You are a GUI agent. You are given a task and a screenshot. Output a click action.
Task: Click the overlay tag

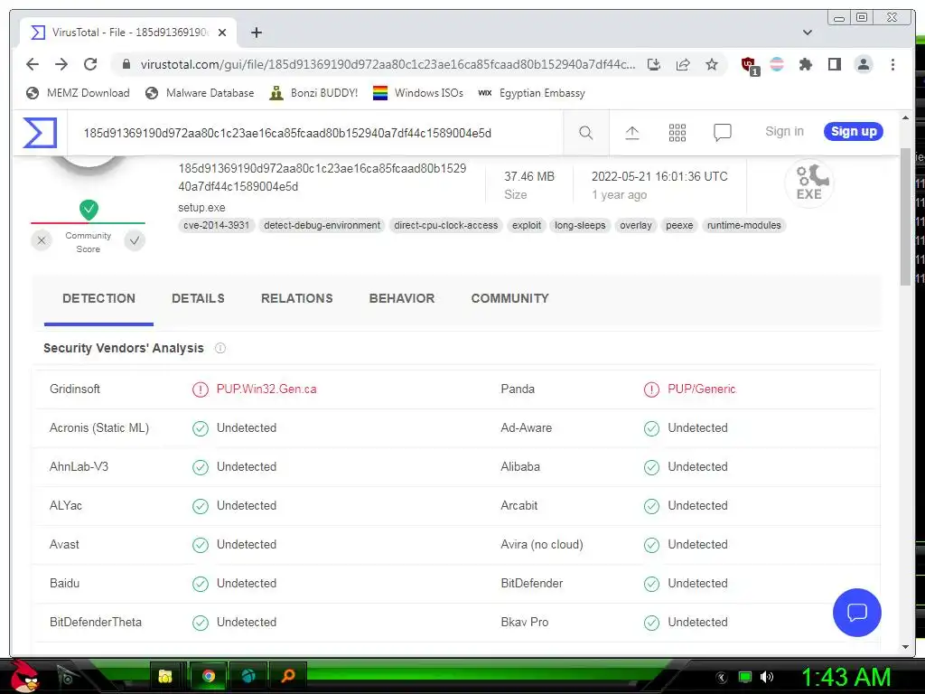(x=636, y=225)
